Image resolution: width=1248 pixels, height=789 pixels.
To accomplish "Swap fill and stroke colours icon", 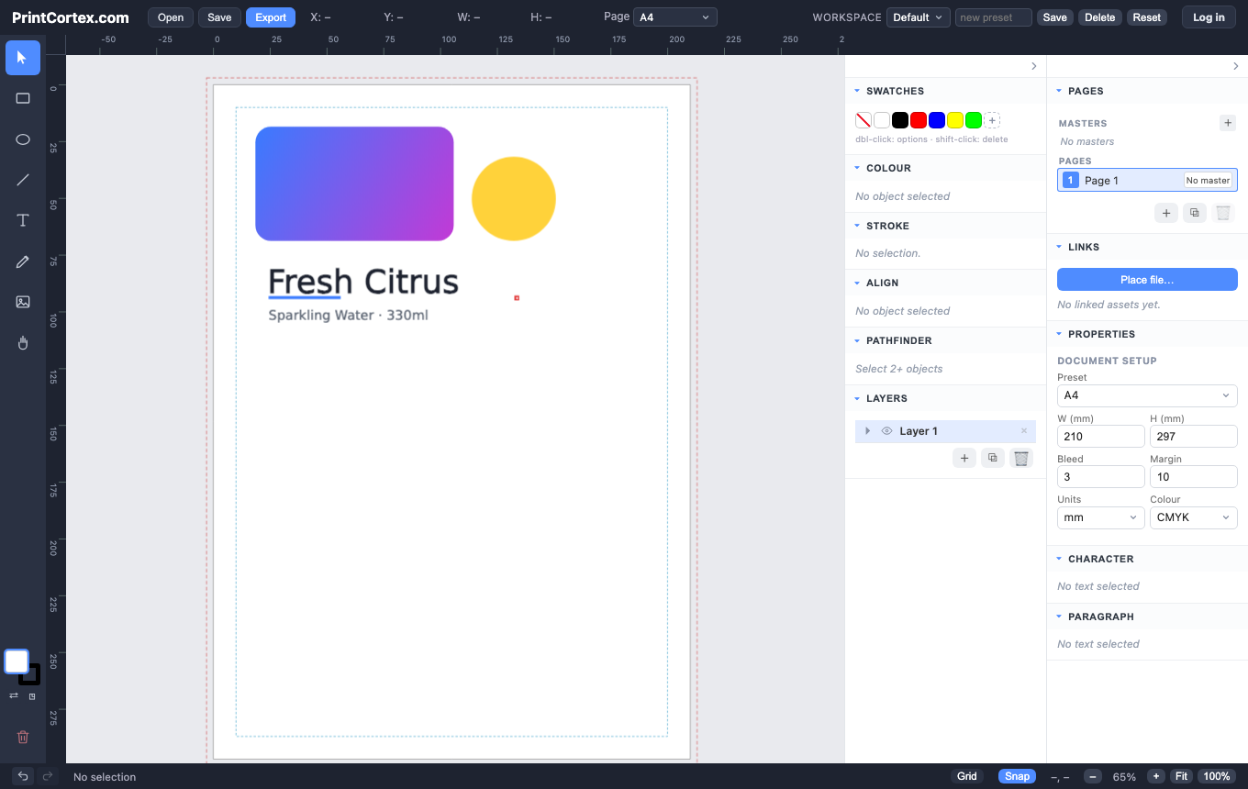I will coord(14,696).
